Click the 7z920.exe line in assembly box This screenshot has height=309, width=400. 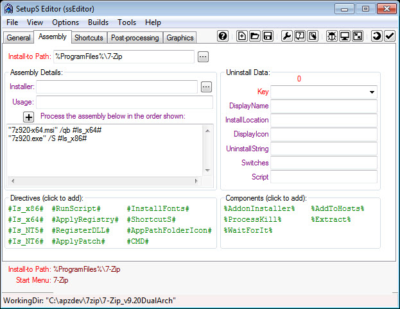pyautogui.click(x=48, y=138)
